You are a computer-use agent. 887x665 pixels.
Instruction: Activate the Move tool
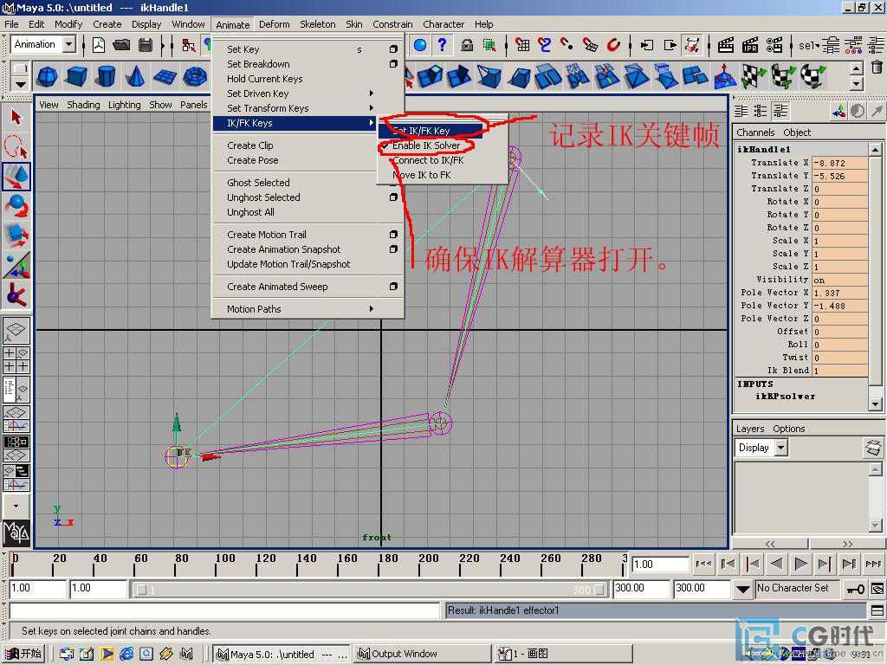pos(16,177)
